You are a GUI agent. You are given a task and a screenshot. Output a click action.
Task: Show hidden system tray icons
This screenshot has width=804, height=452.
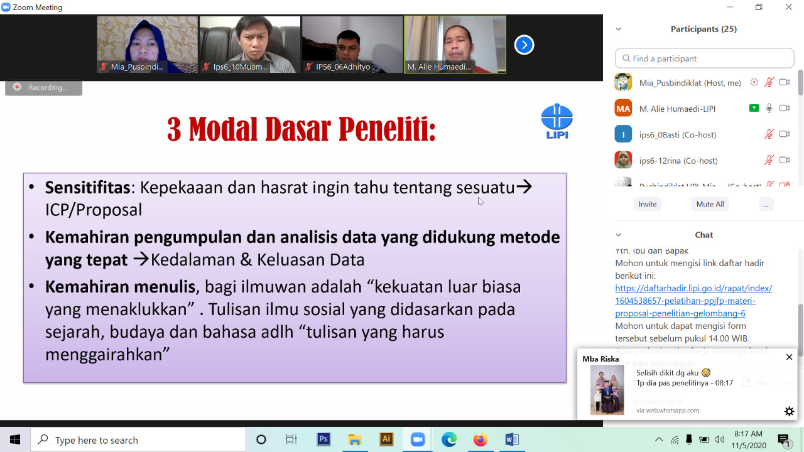point(658,439)
